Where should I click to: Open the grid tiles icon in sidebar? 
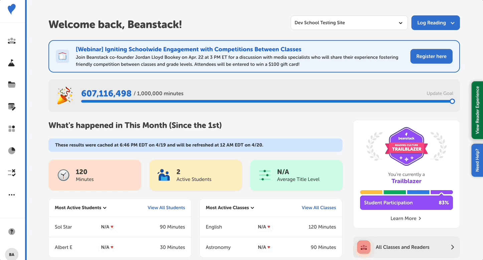click(12, 129)
